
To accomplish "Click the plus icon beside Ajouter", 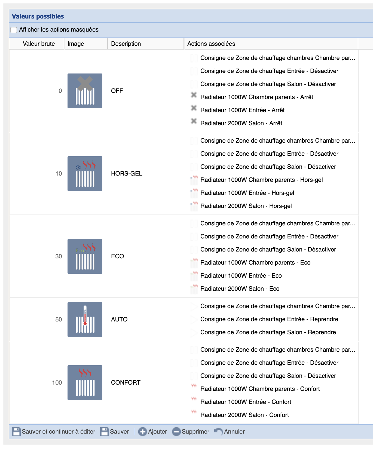I will point(143,432).
